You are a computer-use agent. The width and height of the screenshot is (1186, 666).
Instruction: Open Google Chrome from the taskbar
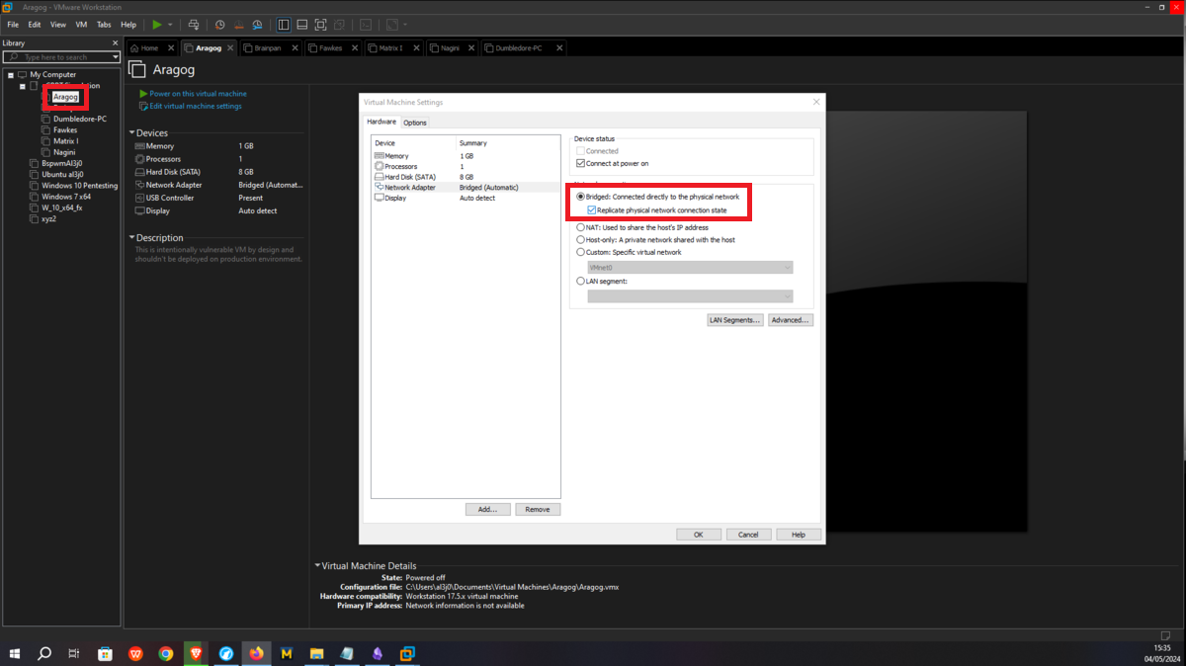pos(166,653)
